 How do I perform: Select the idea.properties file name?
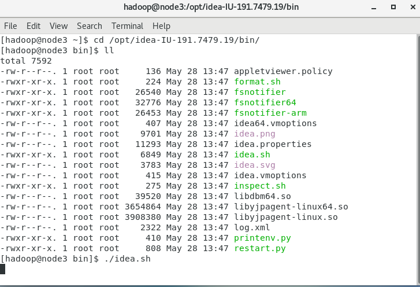point(273,144)
